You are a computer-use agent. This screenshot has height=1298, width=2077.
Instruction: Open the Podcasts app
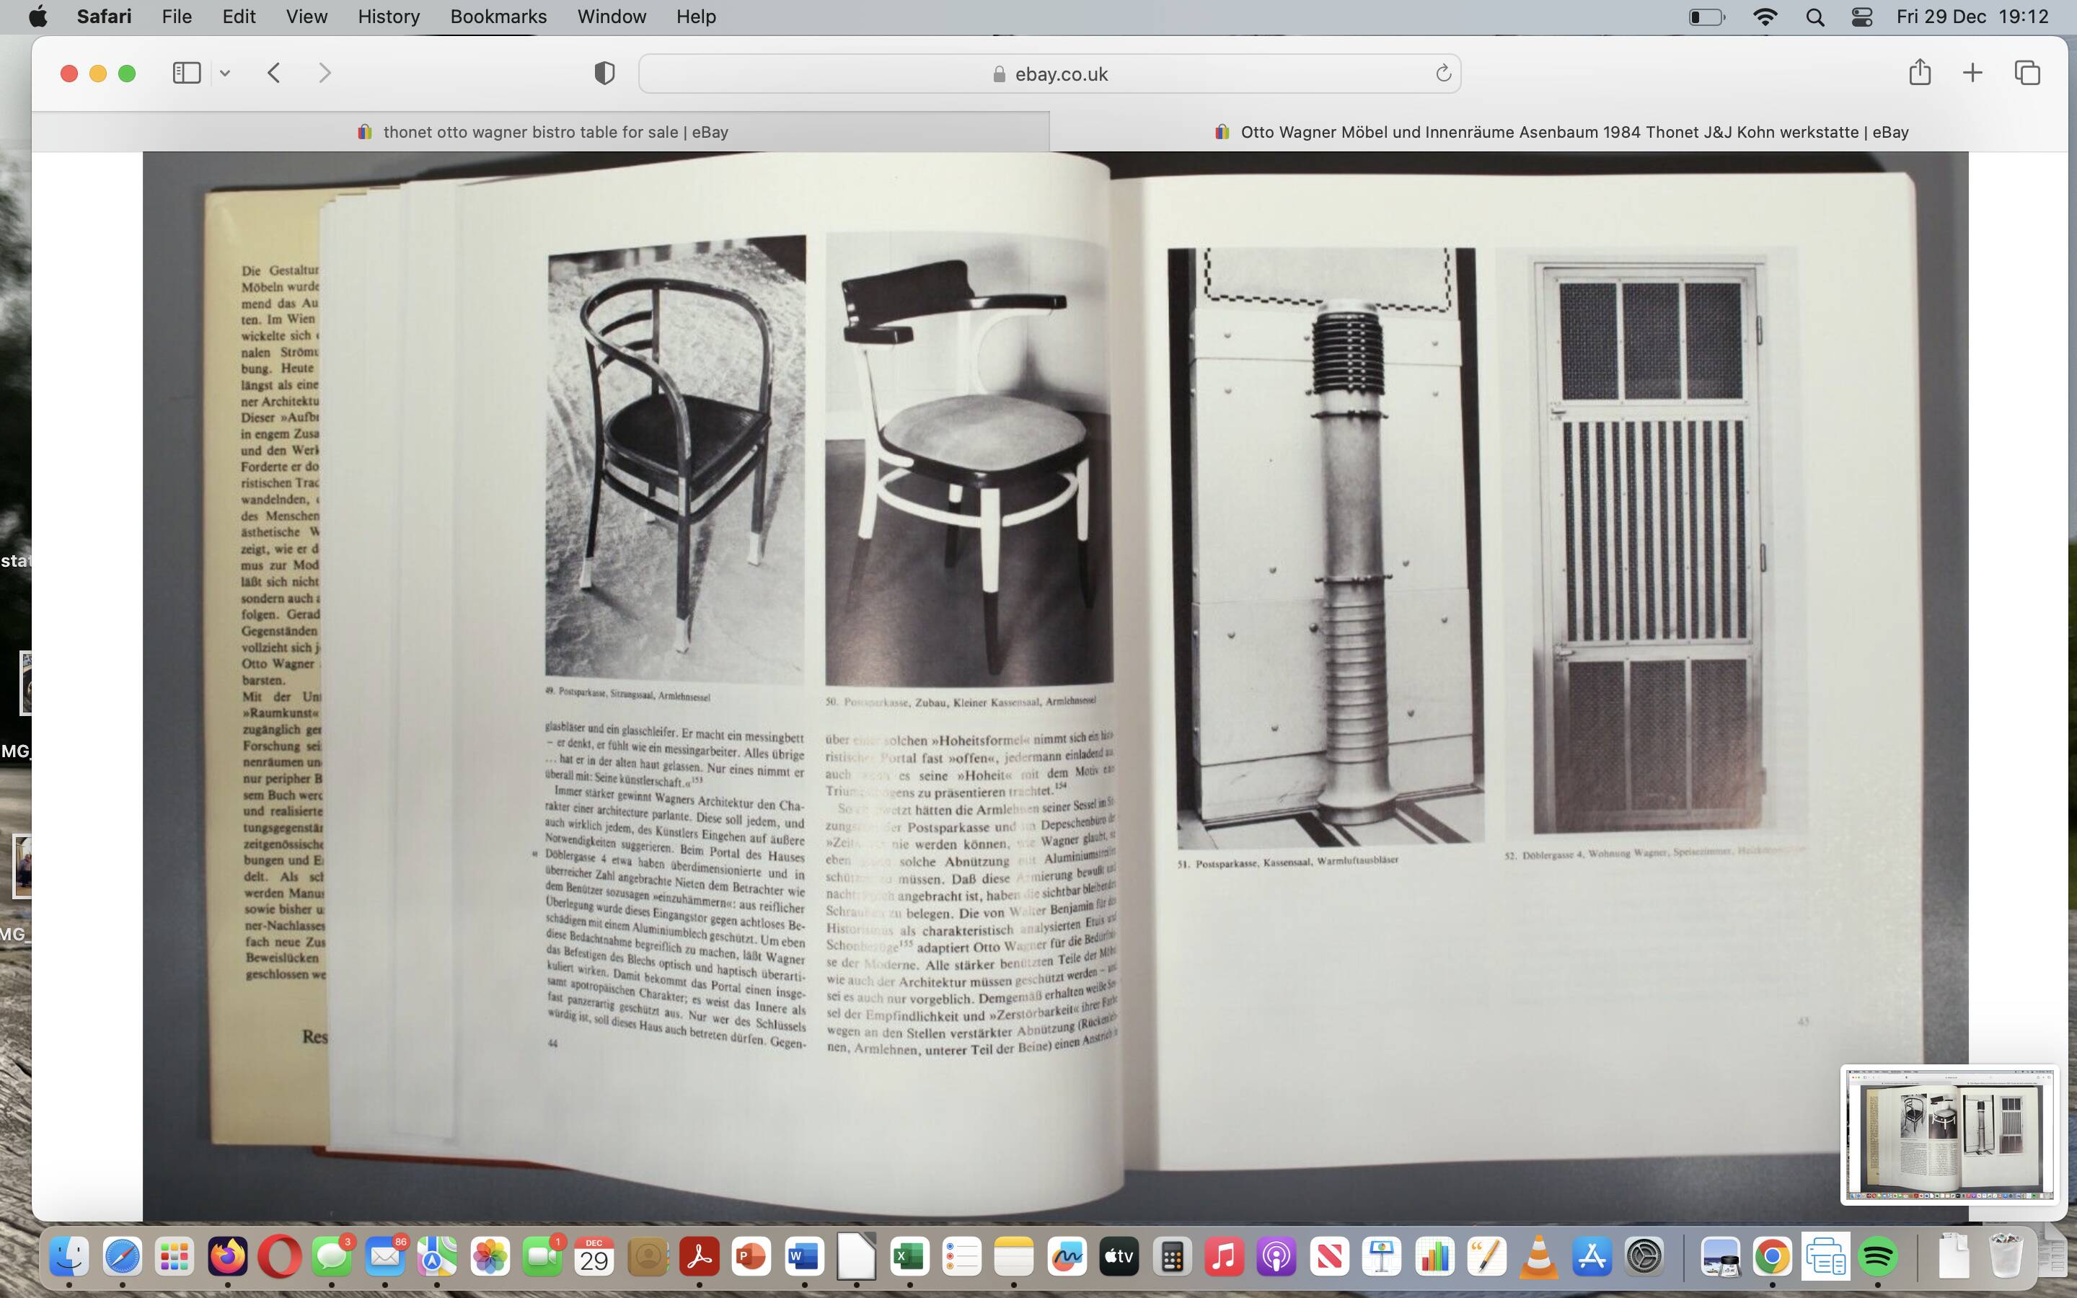pos(1277,1258)
